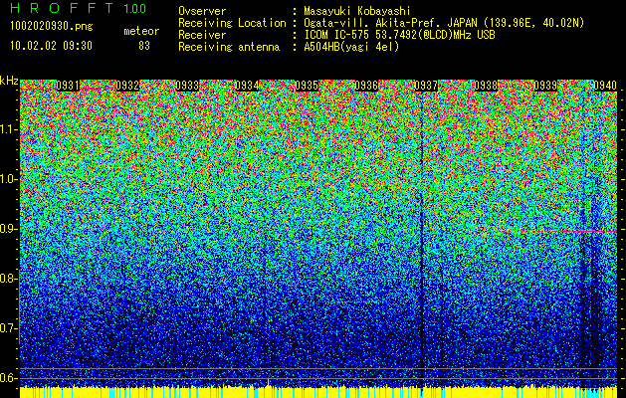Image resolution: width=626 pixels, height=398 pixels.
Task: Click the 0937 time marker
Action: tap(426, 86)
